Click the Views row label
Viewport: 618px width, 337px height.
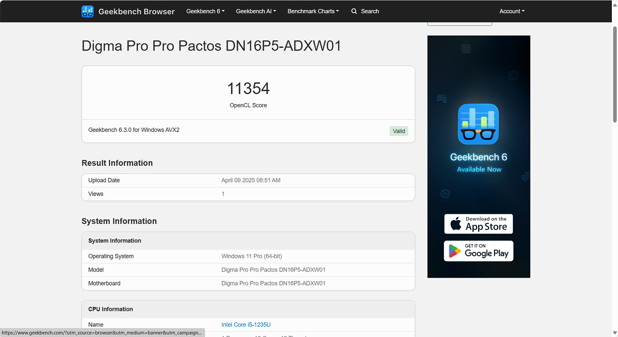[x=96, y=194]
